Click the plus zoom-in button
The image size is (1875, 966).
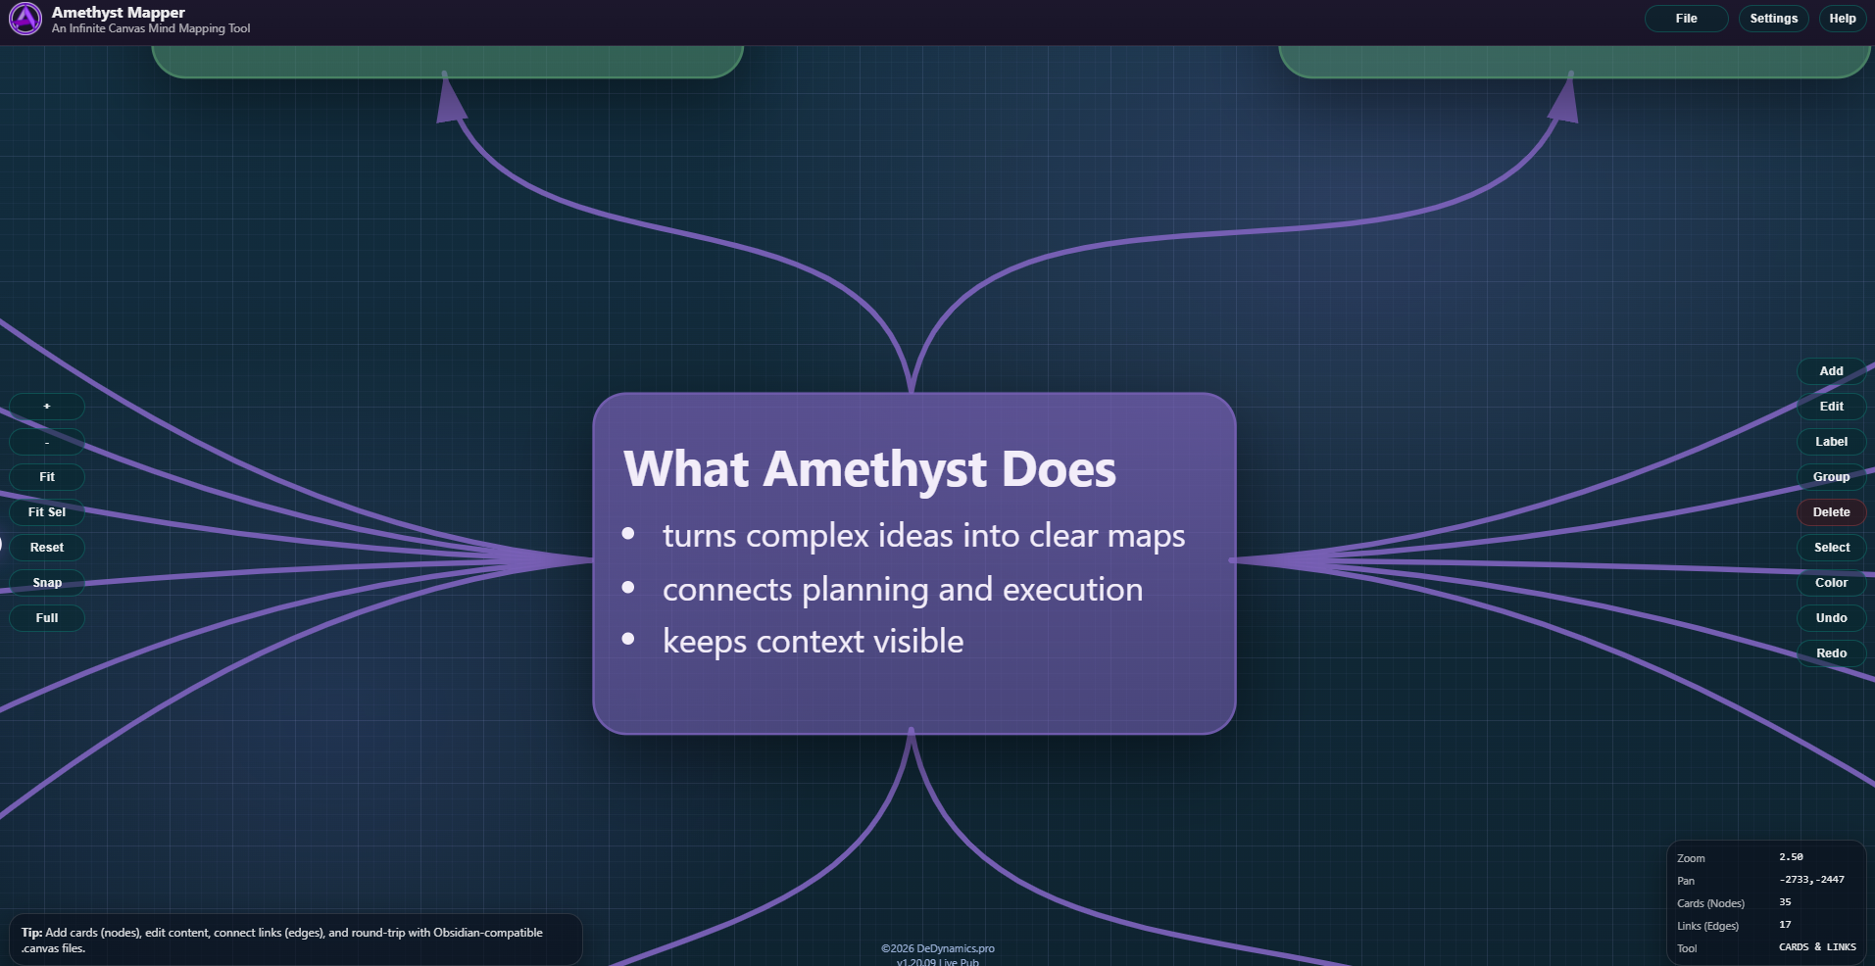click(47, 407)
